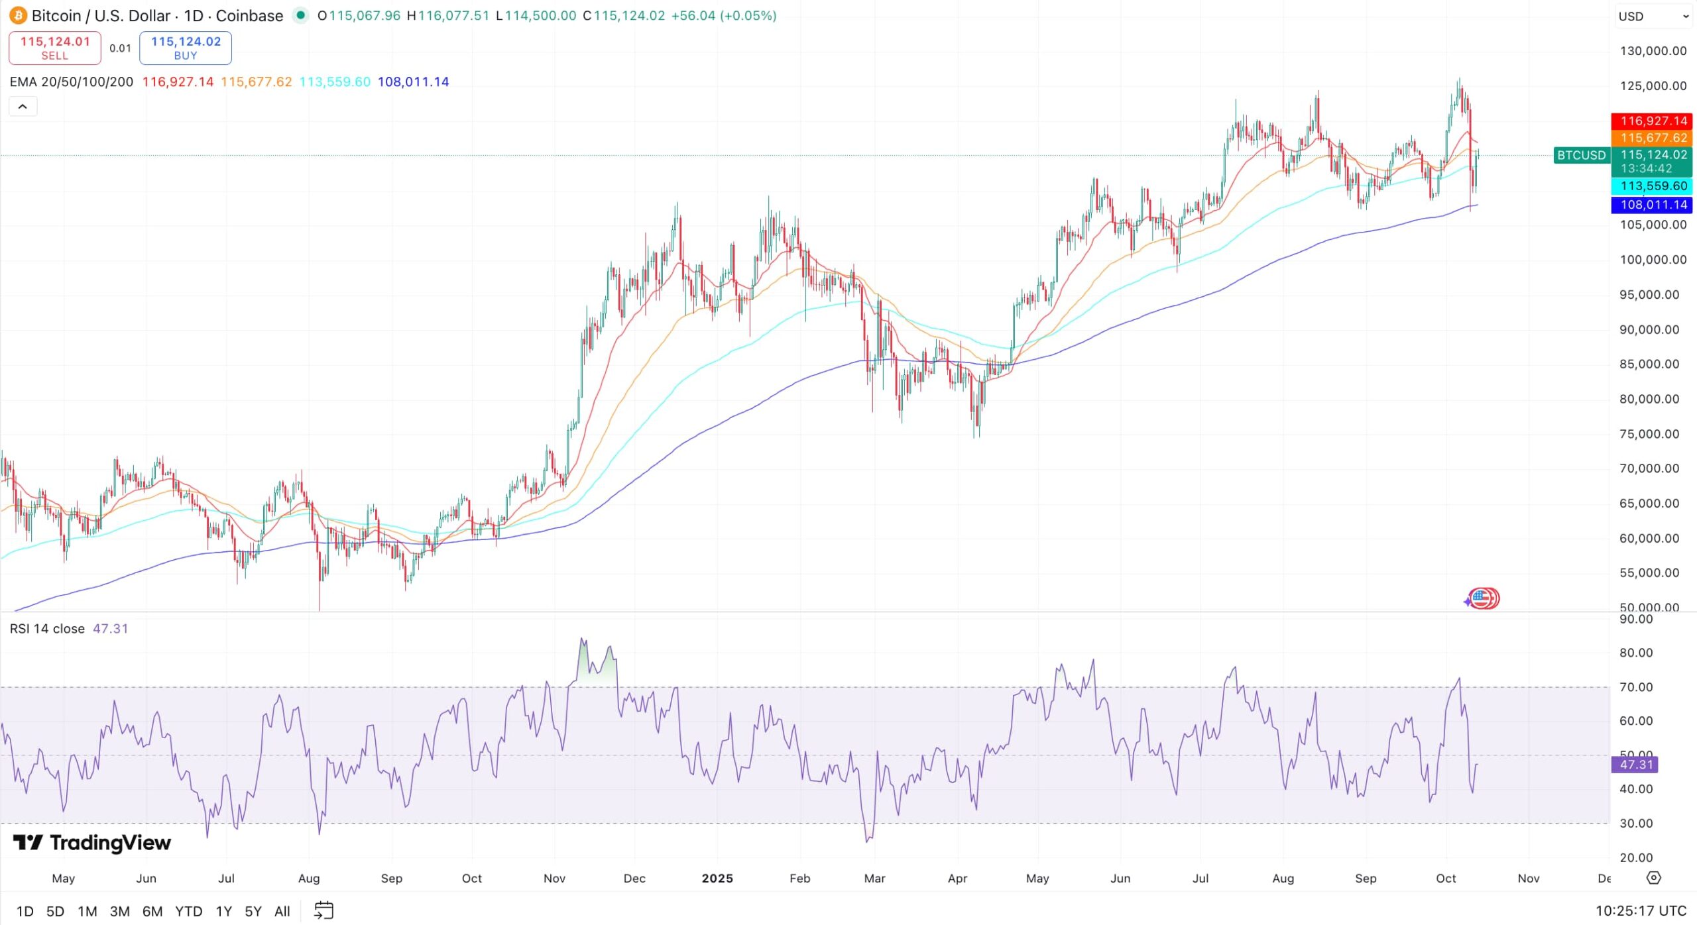
Task: Collapse the indicator legend chevron
Action: [23, 107]
